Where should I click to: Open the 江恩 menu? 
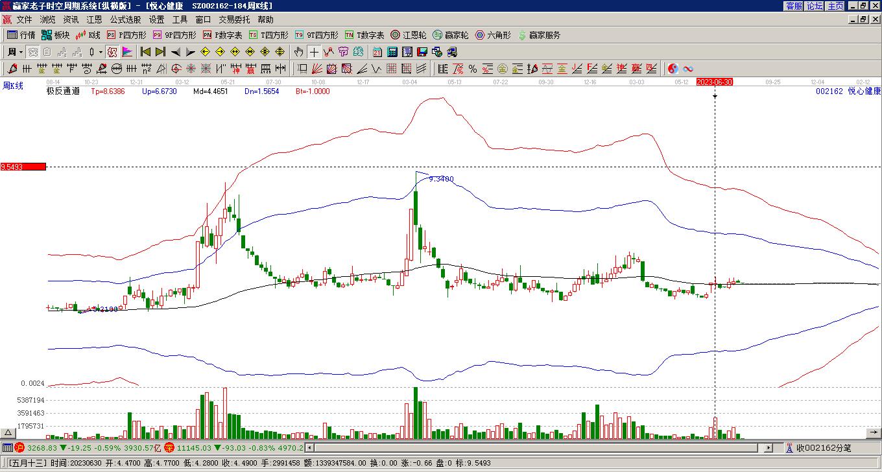pyautogui.click(x=95, y=20)
